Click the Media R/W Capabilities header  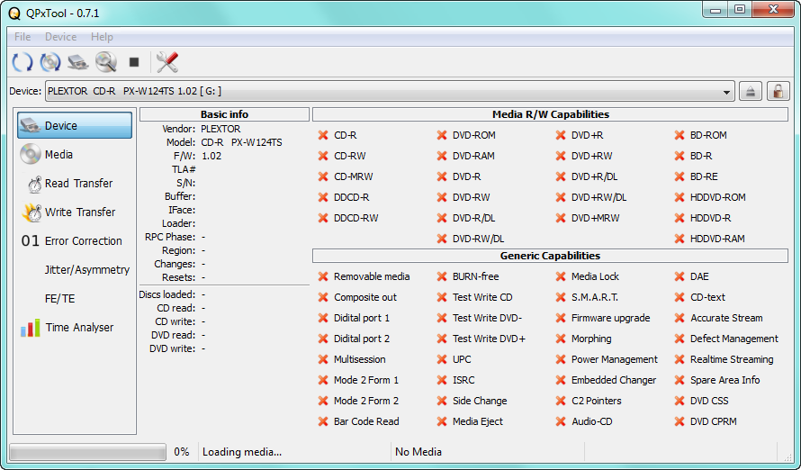[x=550, y=114]
